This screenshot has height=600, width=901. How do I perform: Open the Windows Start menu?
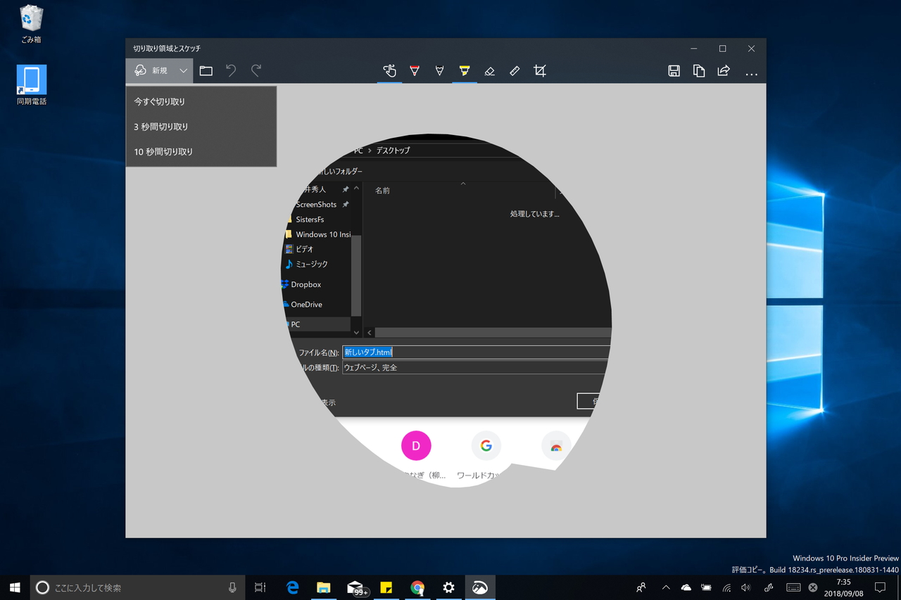click(x=15, y=587)
